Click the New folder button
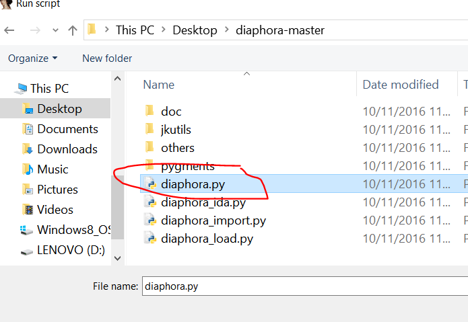Screen dimensions: 468x322 pyautogui.click(x=107, y=58)
